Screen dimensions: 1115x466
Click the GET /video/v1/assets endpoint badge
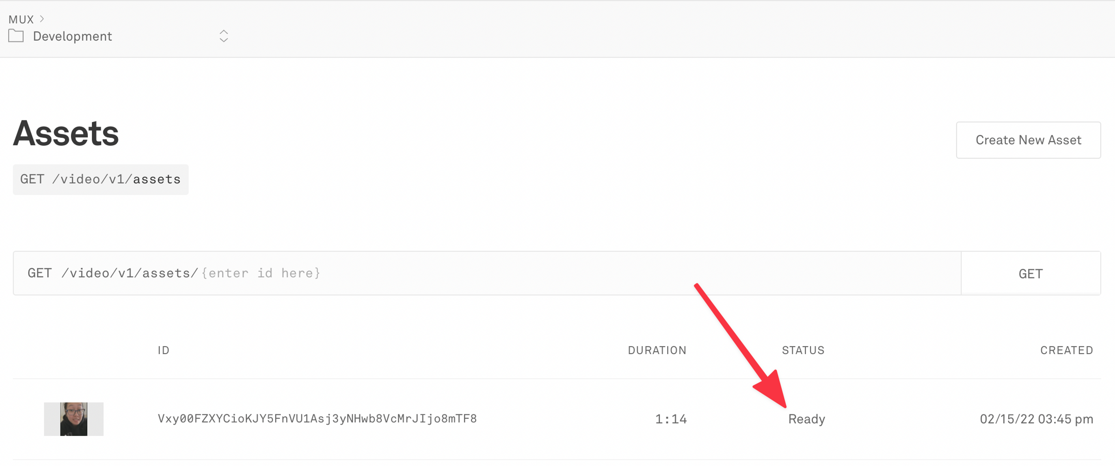[x=100, y=179]
